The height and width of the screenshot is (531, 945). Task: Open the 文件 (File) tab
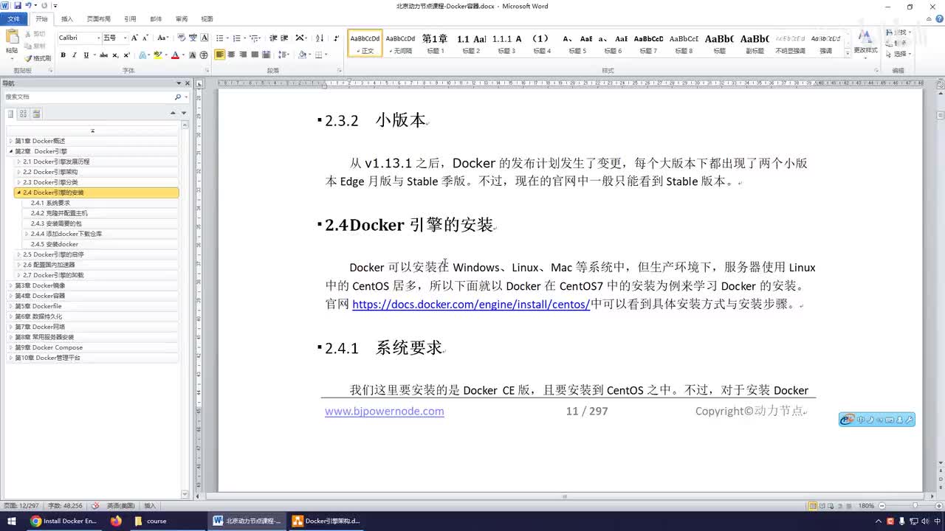[x=14, y=18]
